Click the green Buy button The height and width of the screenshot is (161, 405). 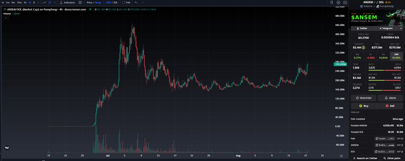(x=363, y=106)
